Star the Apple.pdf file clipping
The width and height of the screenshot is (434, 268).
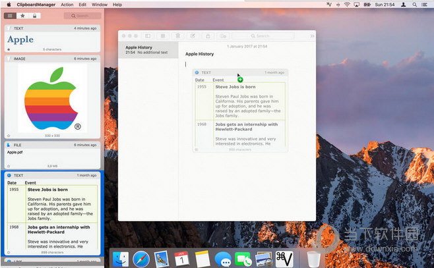(9, 166)
